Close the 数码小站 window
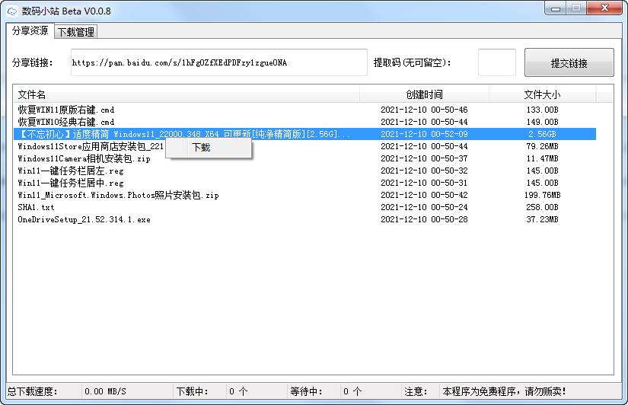628x405 pixels. tap(604, 8)
